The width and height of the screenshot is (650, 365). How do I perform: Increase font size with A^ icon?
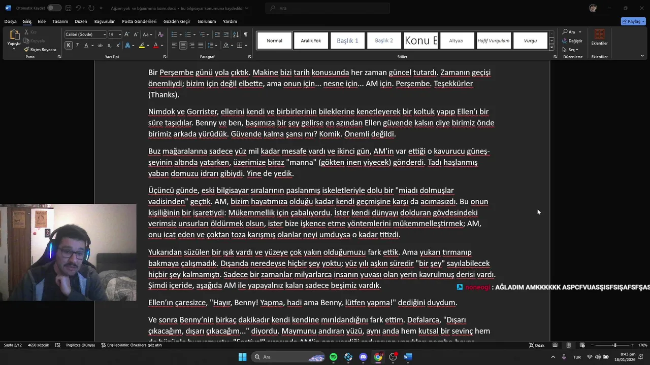coord(127,34)
